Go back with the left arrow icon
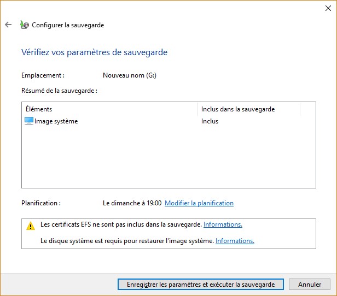This screenshot has height=296, width=337. [8, 25]
